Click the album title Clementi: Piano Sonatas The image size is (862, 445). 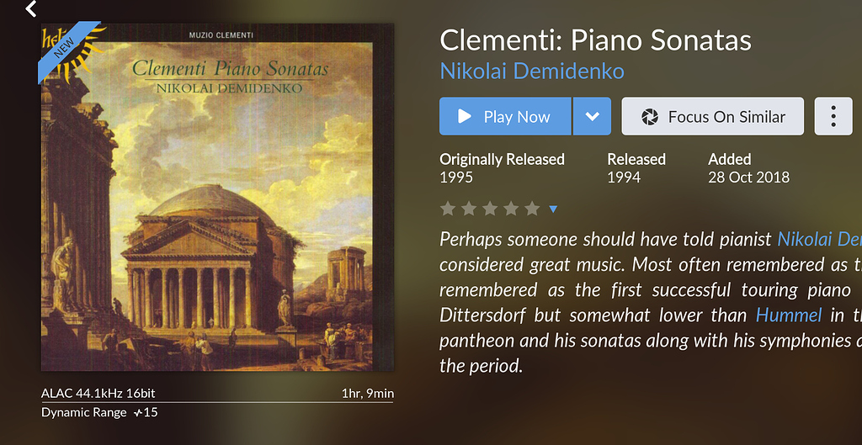595,40
